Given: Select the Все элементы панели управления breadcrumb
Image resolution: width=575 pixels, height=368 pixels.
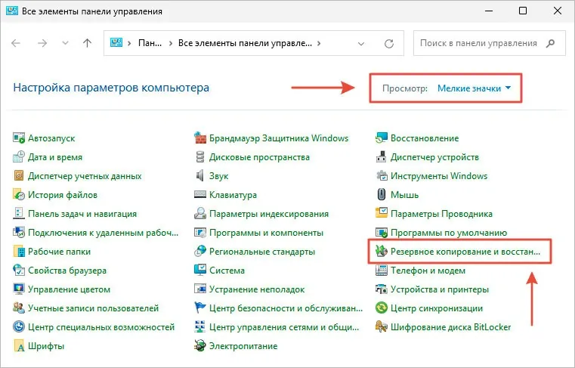Looking at the screenshot, I should [246, 44].
